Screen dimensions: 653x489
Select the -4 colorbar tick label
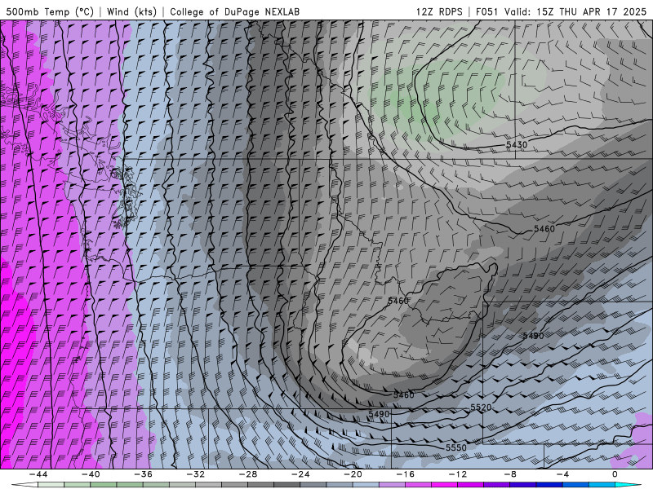click(x=562, y=474)
